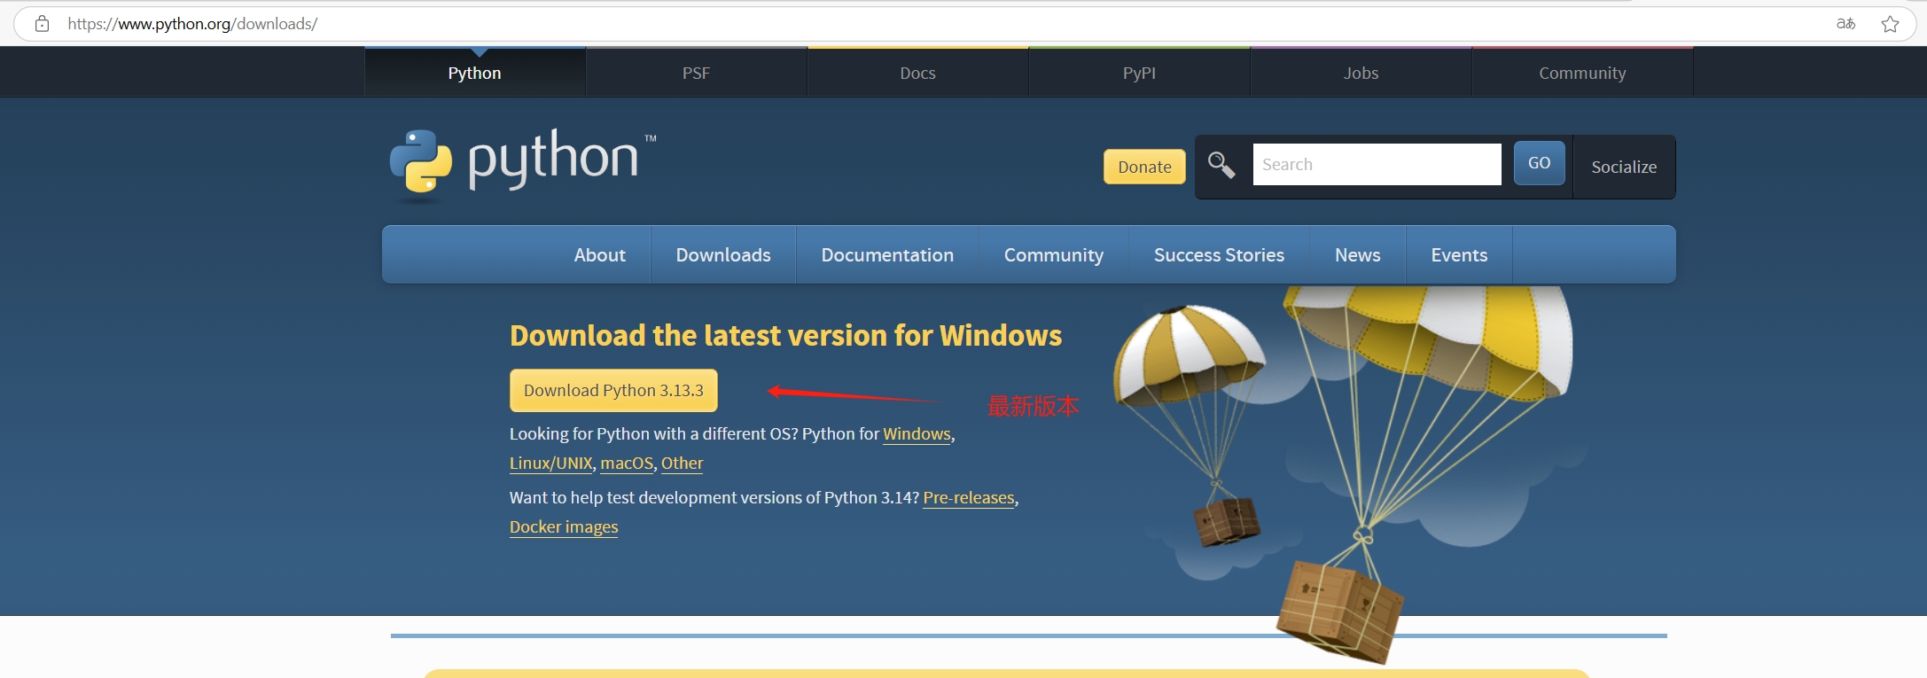Open the Community top tab

tap(1582, 73)
